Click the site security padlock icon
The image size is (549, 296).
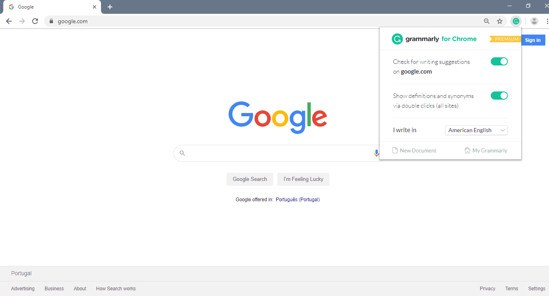point(51,21)
